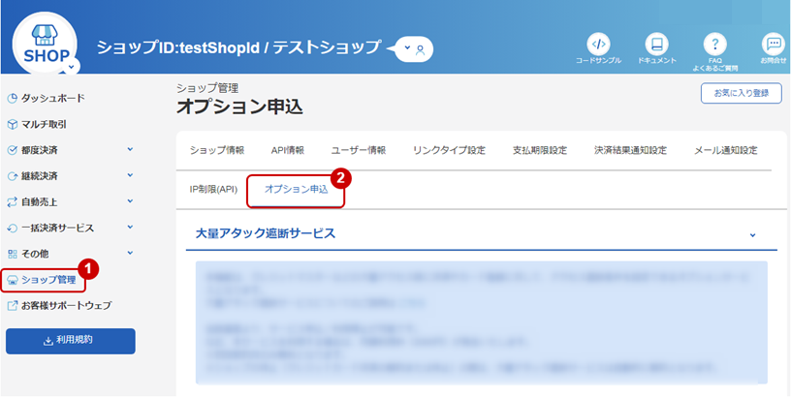Click the 大量アタック遮断サービス heading
The height and width of the screenshot is (397, 791).
pyautogui.click(x=266, y=233)
